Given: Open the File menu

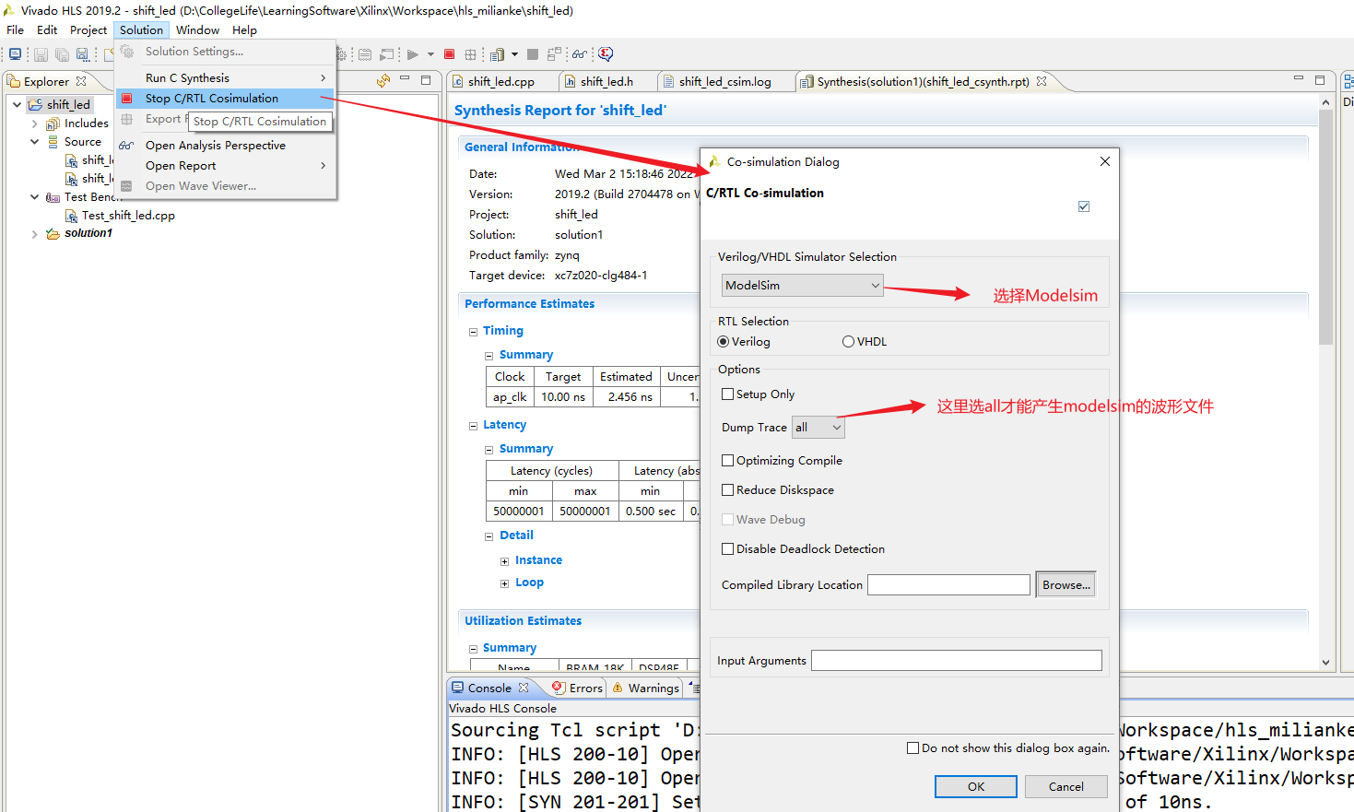Looking at the screenshot, I should [x=15, y=29].
